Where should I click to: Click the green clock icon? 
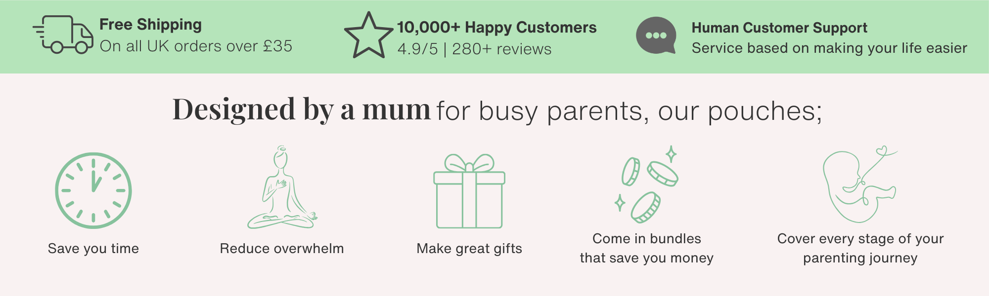pyautogui.click(x=93, y=190)
